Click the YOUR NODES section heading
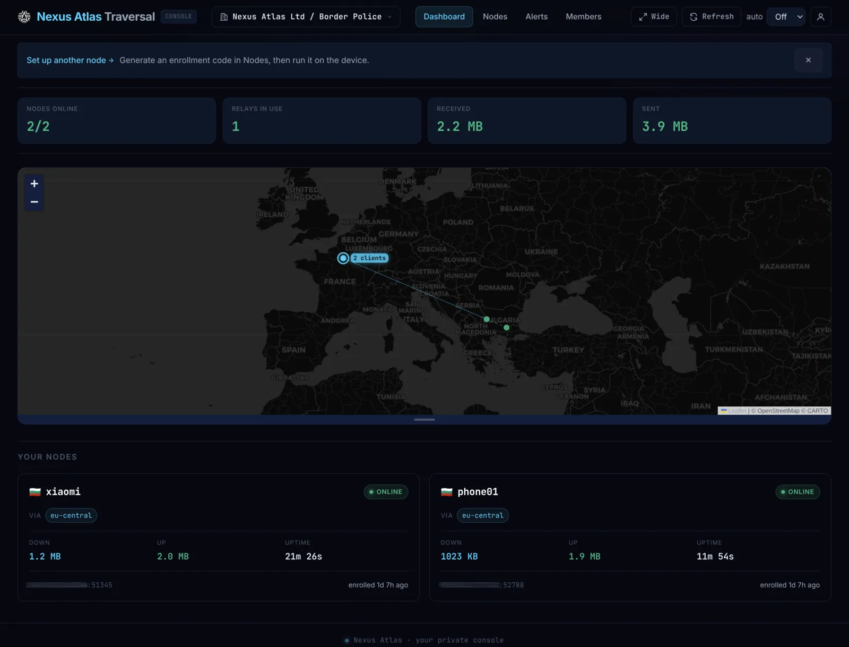The width and height of the screenshot is (849, 647). click(47, 457)
